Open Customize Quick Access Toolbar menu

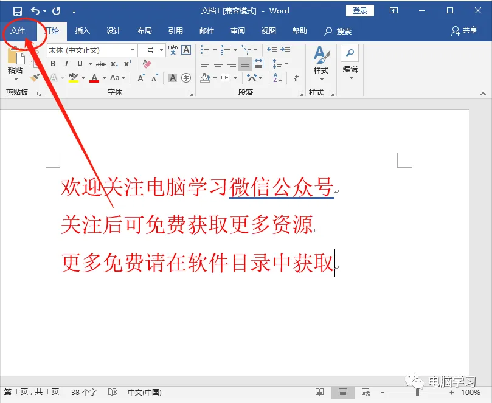[x=74, y=12]
